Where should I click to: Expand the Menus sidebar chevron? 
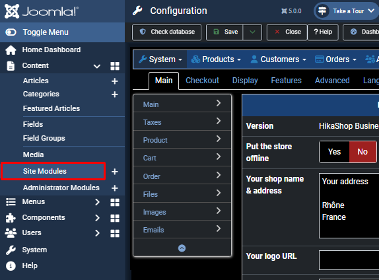click(x=97, y=202)
